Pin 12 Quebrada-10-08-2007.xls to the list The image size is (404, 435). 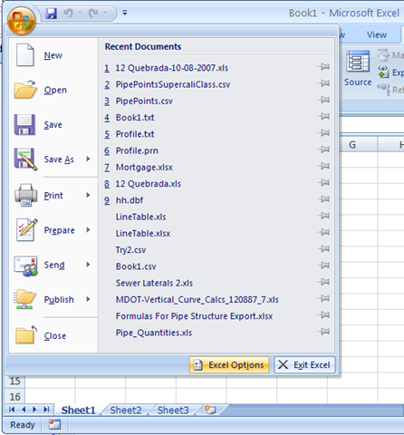tap(323, 67)
